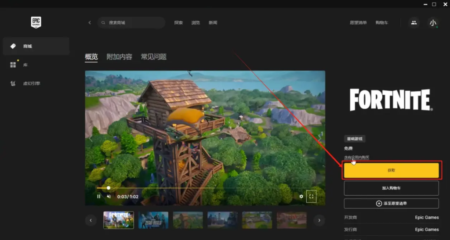This screenshot has height=240, width=450.
Task: Click the yellow 获取 Get button
Action: (x=392, y=170)
